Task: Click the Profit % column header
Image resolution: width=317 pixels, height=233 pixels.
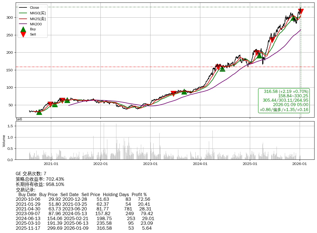Action: click(139, 194)
